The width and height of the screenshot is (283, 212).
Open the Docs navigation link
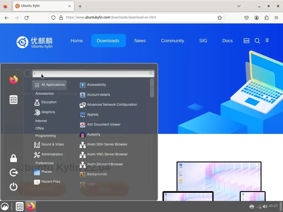tap(227, 41)
